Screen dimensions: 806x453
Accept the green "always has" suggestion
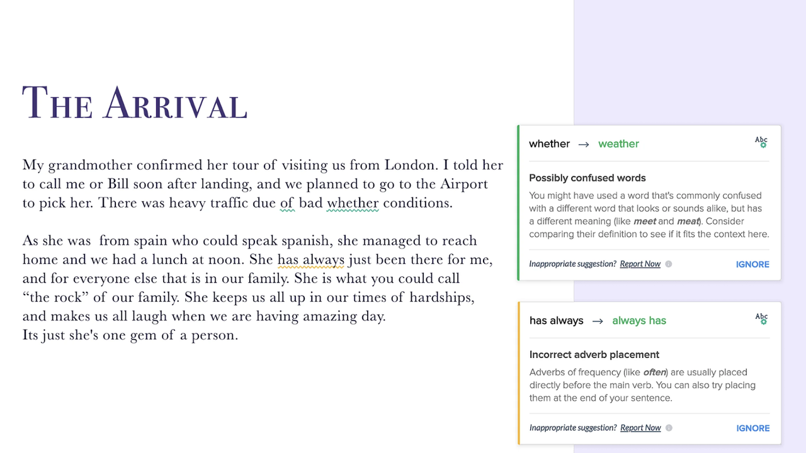tap(639, 321)
